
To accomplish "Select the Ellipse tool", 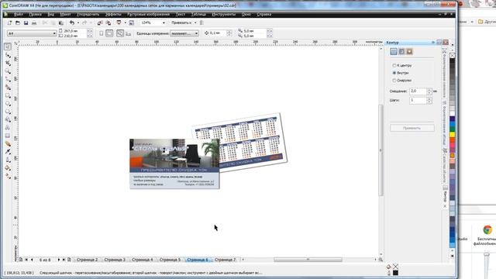I will (x=8, y=103).
